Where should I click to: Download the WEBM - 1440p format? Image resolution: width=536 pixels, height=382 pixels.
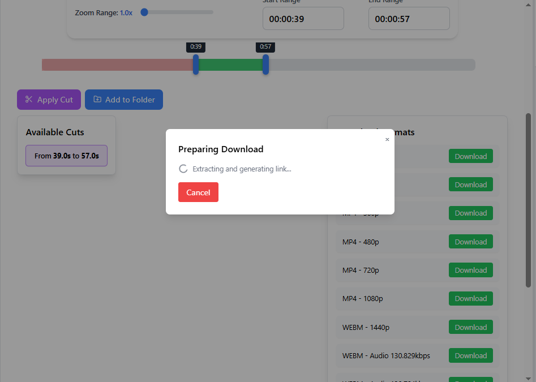[471, 327]
